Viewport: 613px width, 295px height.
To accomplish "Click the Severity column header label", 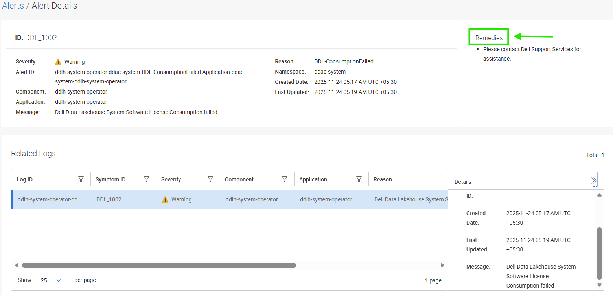I will (171, 179).
